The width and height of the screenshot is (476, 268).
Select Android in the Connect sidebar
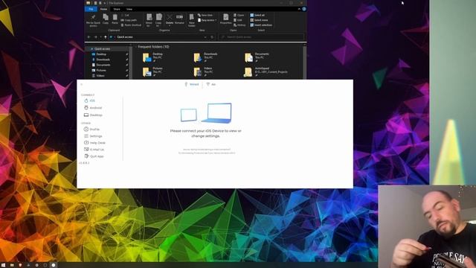(x=93, y=108)
